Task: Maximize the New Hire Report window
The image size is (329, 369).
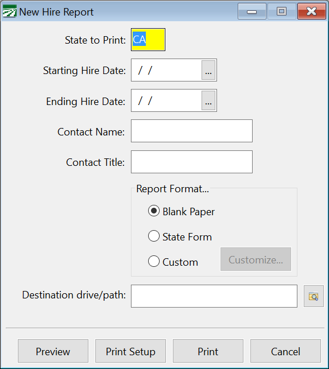Action: coord(282,11)
